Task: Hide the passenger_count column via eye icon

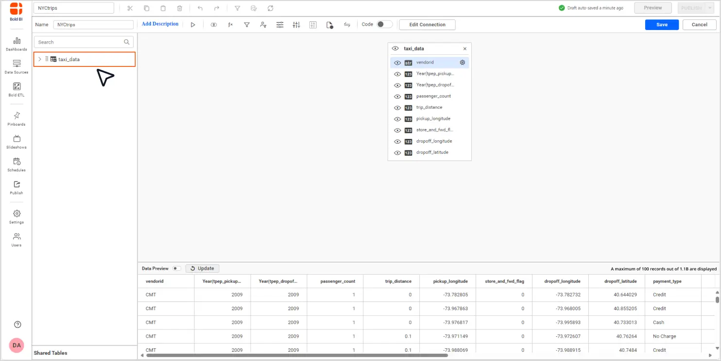Action: point(397,97)
